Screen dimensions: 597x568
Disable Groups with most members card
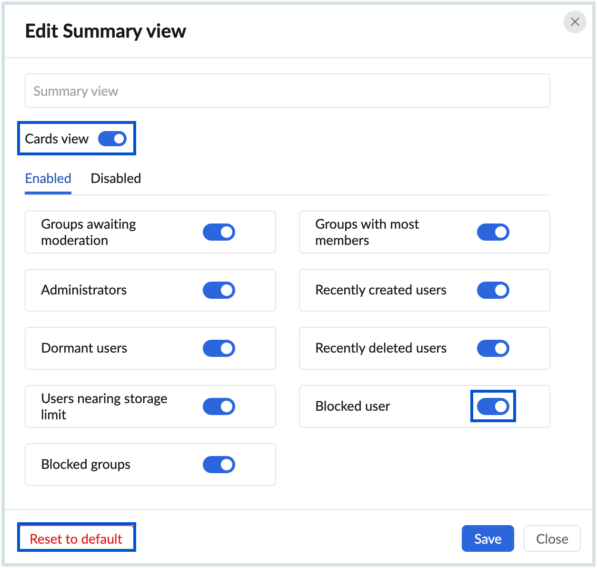(x=493, y=232)
